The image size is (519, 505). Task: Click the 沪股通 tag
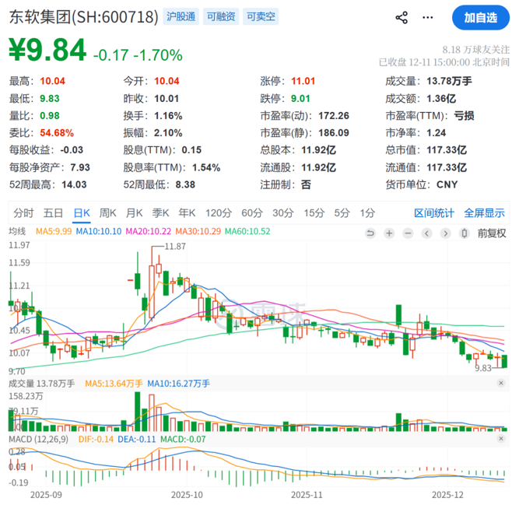181,16
